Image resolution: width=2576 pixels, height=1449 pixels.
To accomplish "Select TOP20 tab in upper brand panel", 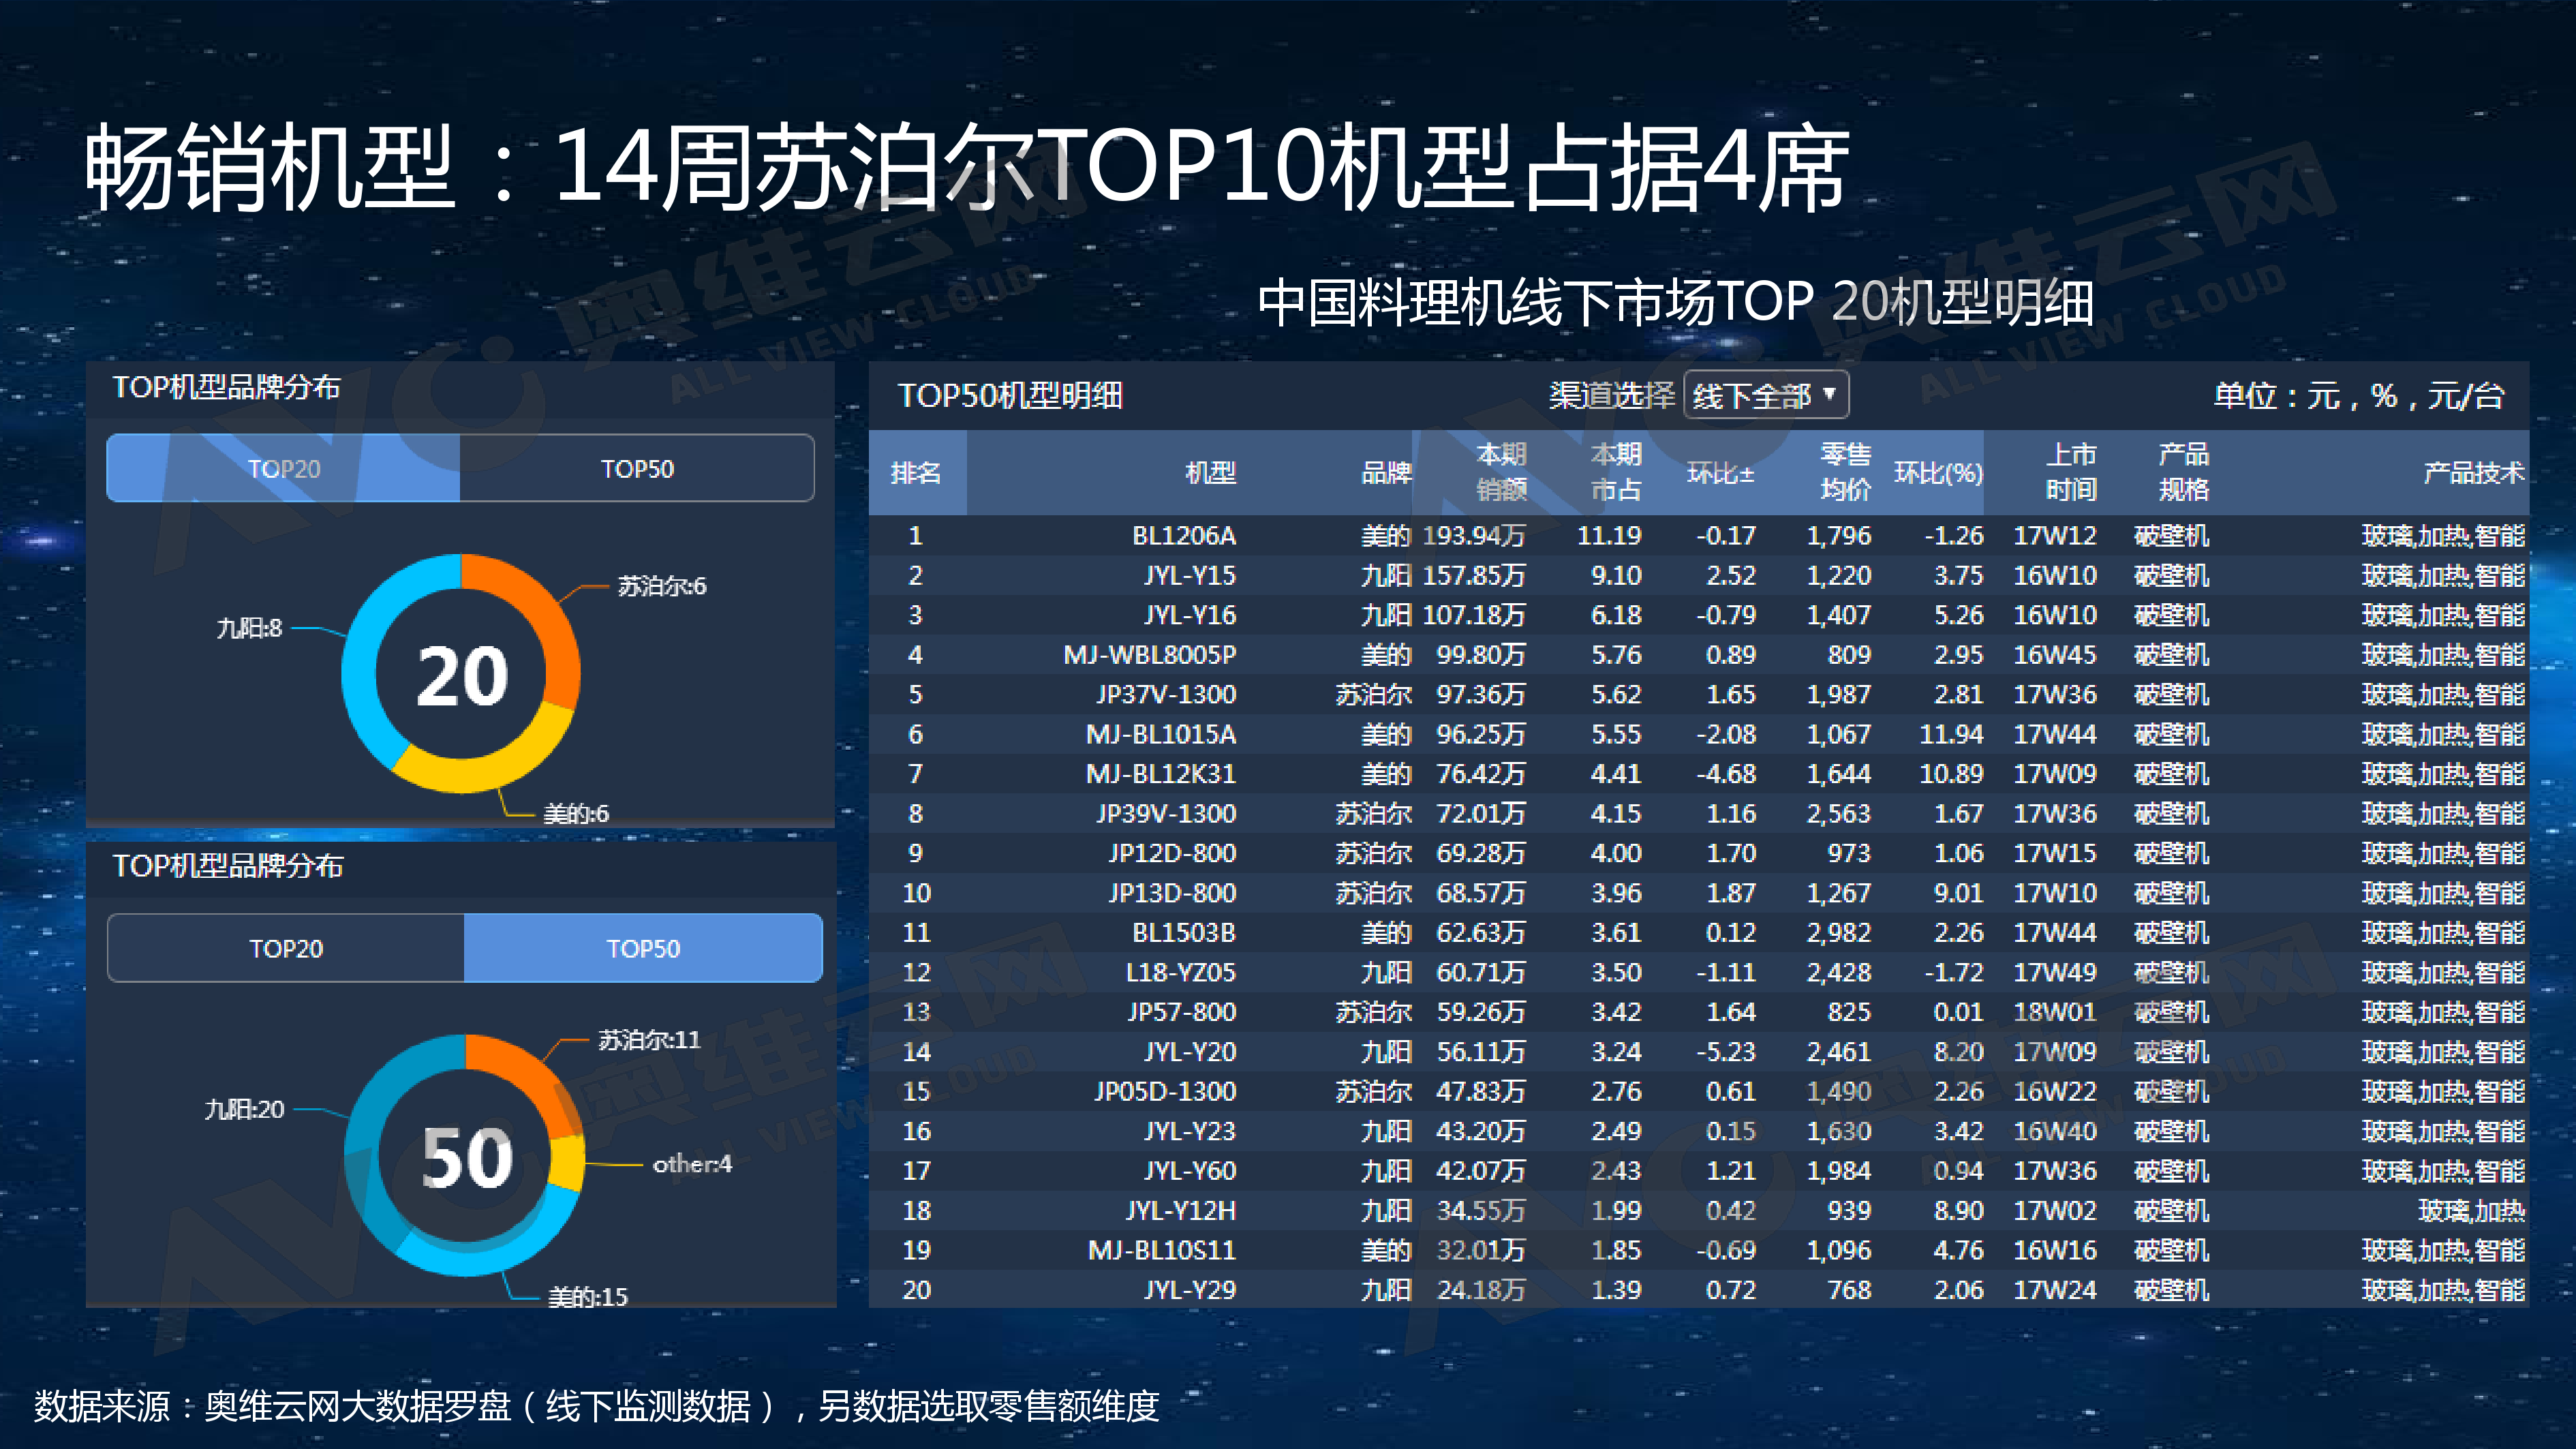I will click(x=284, y=468).
